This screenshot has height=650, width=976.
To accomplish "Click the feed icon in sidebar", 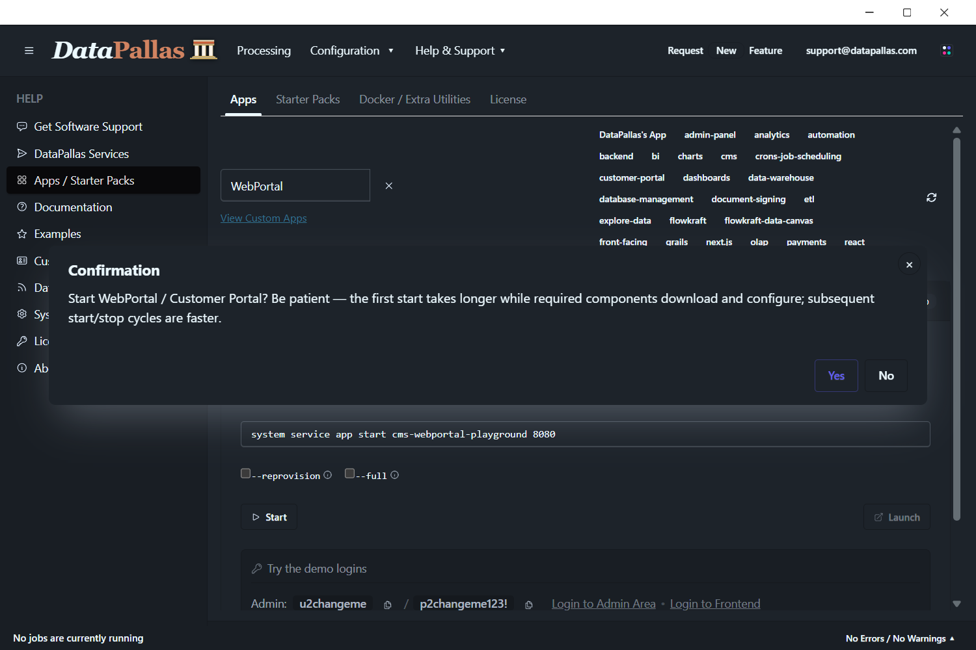I will coord(22,287).
